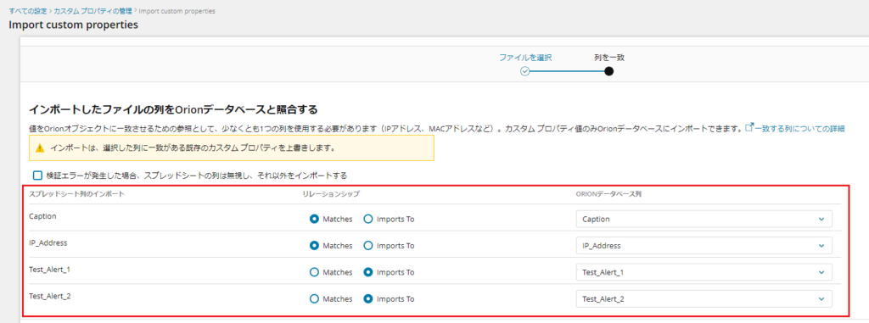This screenshot has width=869, height=323.
Task: Select Imports To for Test_Alert_2 row
Action: pyautogui.click(x=368, y=298)
